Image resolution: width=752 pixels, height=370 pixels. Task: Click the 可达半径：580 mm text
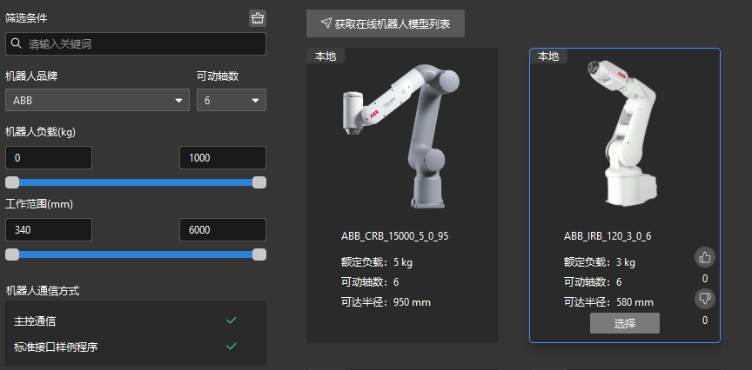[x=608, y=302]
